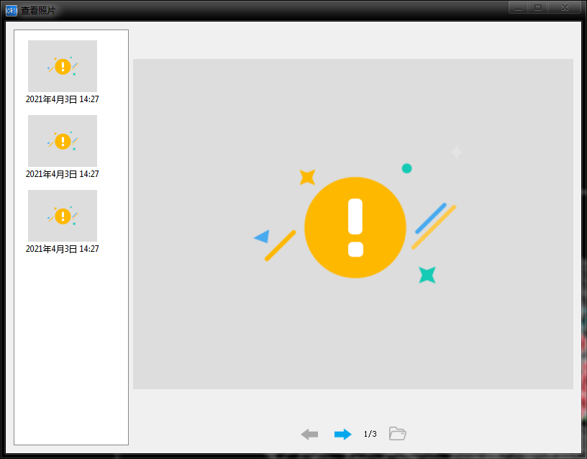Click the large photo preview
The width and height of the screenshot is (587, 459).
(353, 224)
